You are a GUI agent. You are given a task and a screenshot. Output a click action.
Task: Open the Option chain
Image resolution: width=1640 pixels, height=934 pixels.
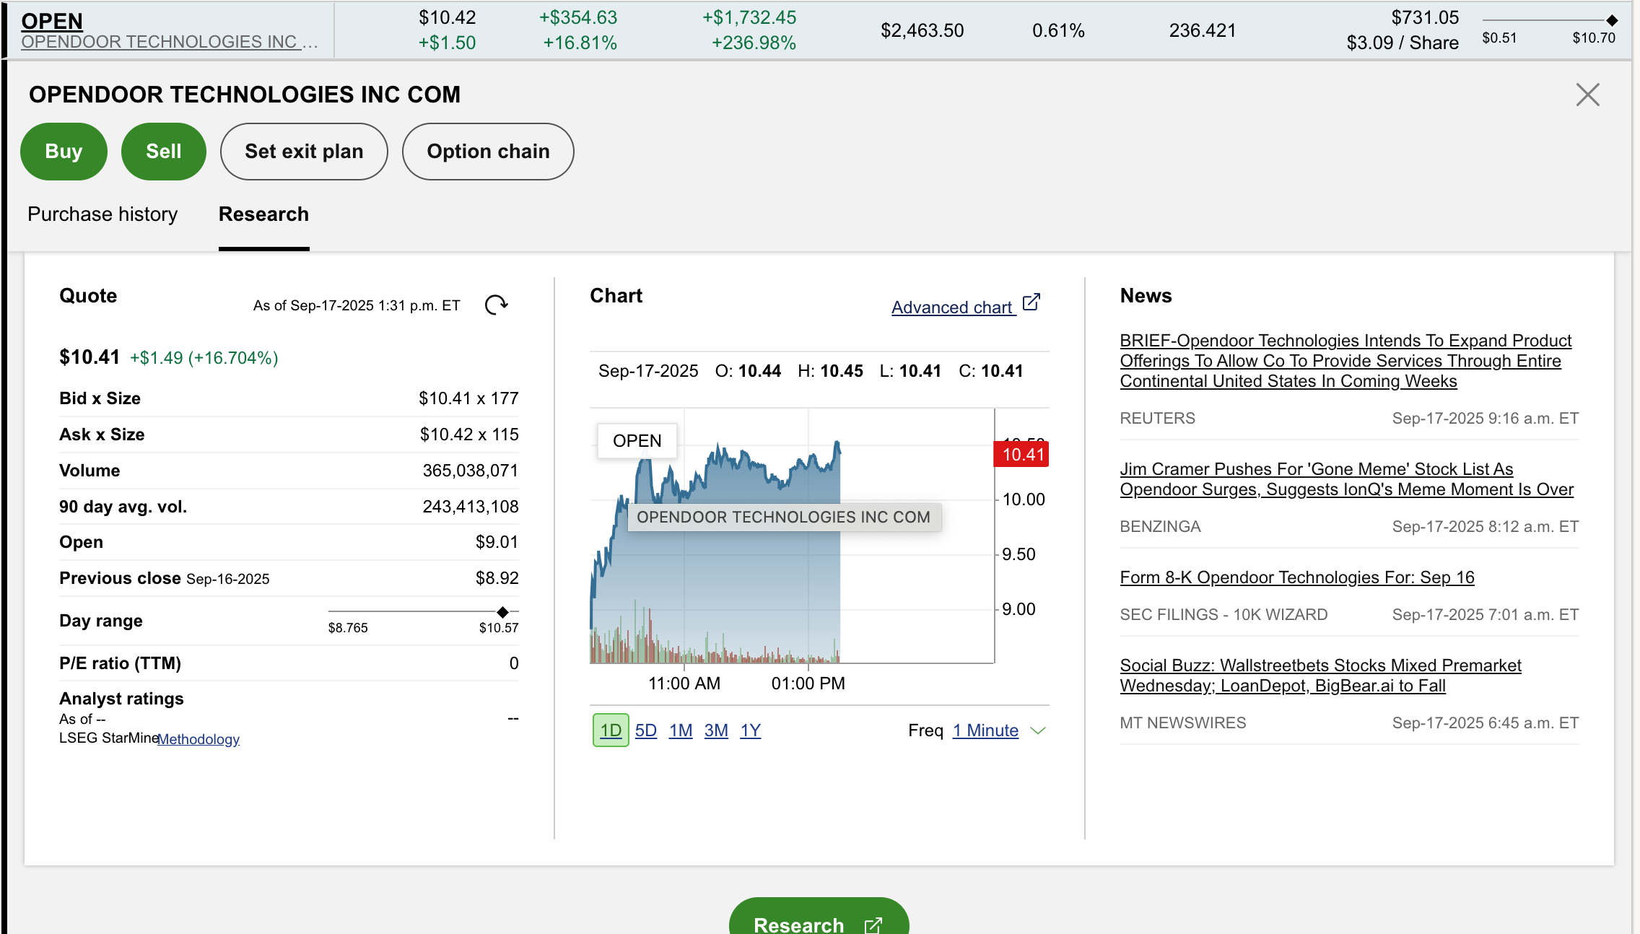coord(488,152)
